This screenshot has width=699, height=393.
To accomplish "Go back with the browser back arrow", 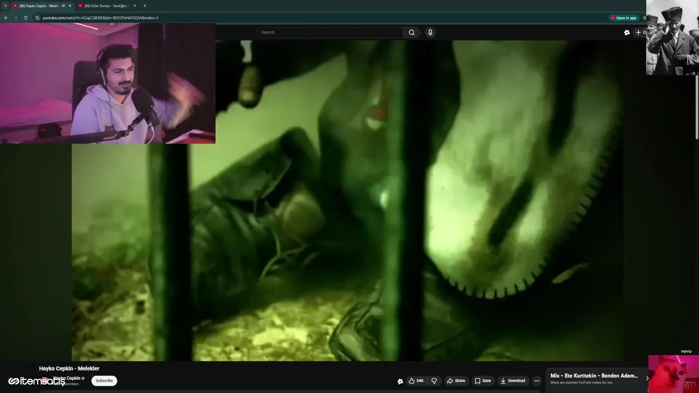I will coord(6,17).
